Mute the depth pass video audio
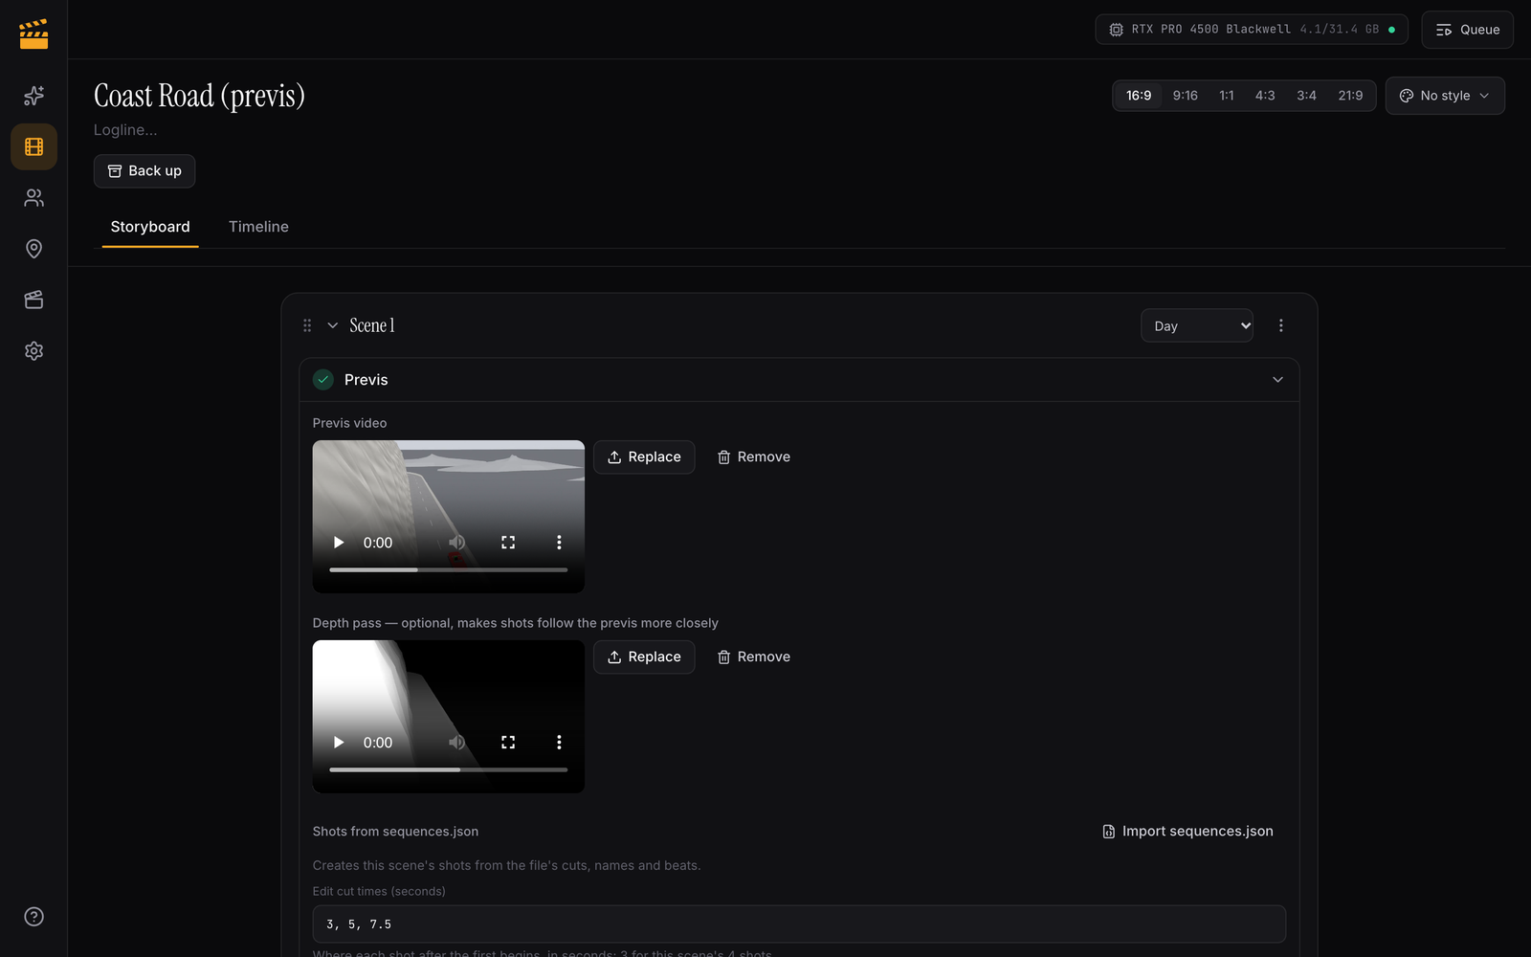This screenshot has width=1531, height=957. [x=457, y=743]
